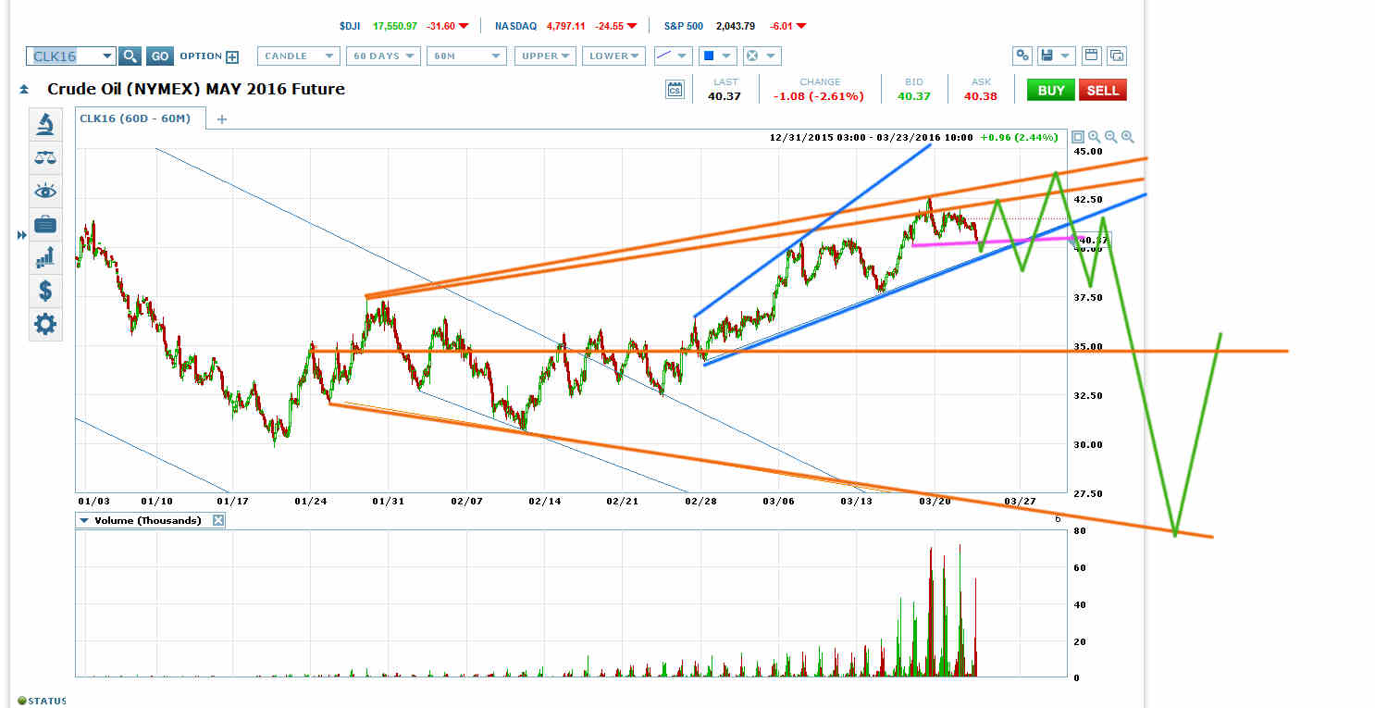Select the CLK16 (60D - 60M) tab
Image resolution: width=1375 pixels, height=708 pixels.
[135, 118]
